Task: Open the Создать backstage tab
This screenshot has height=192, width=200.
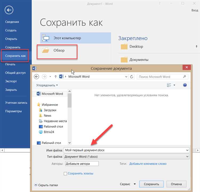Action: (x=11, y=30)
